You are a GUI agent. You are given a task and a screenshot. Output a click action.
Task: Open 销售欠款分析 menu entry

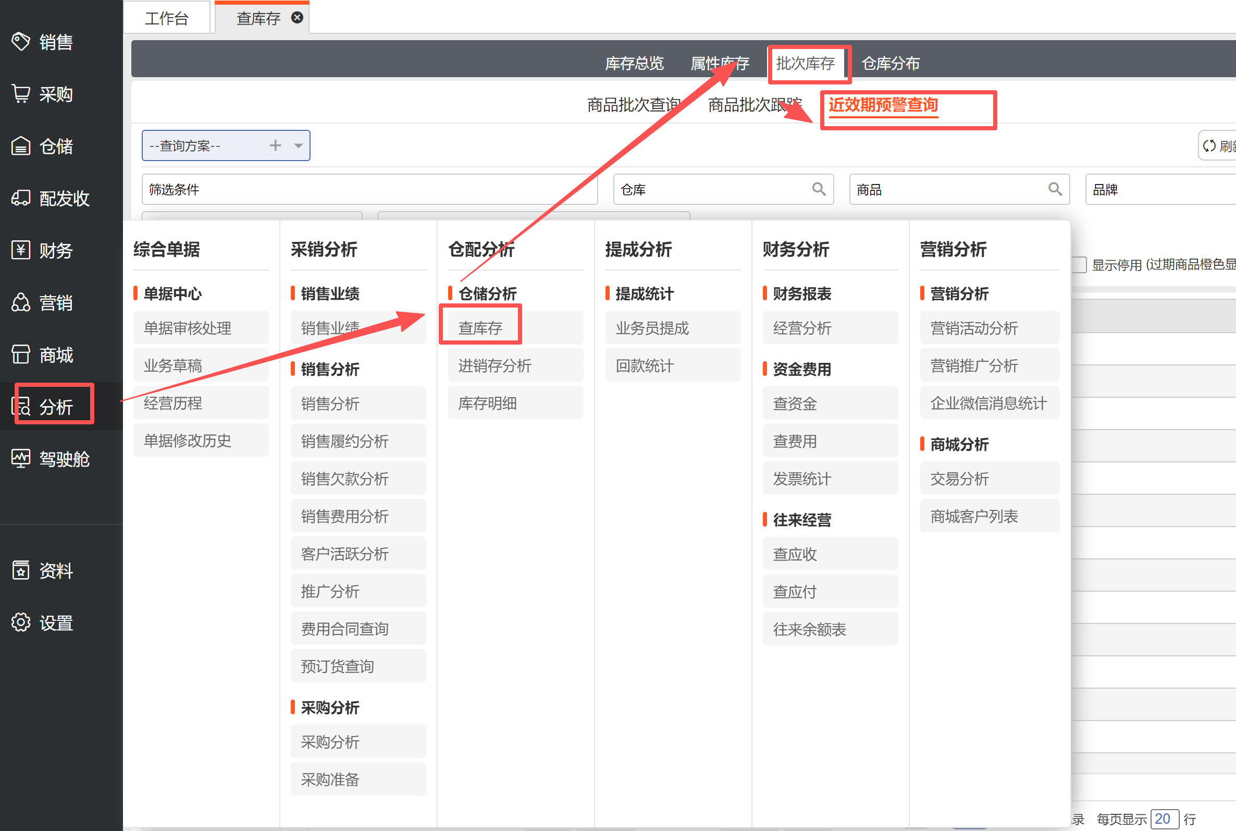pos(359,479)
